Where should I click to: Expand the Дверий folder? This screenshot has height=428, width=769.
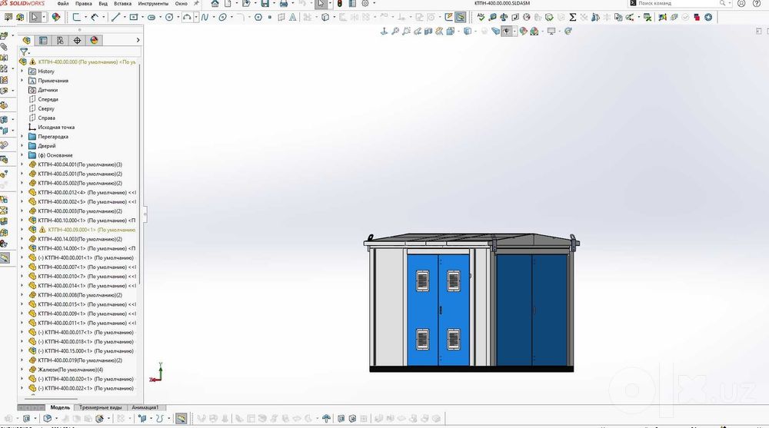click(x=22, y=146)
